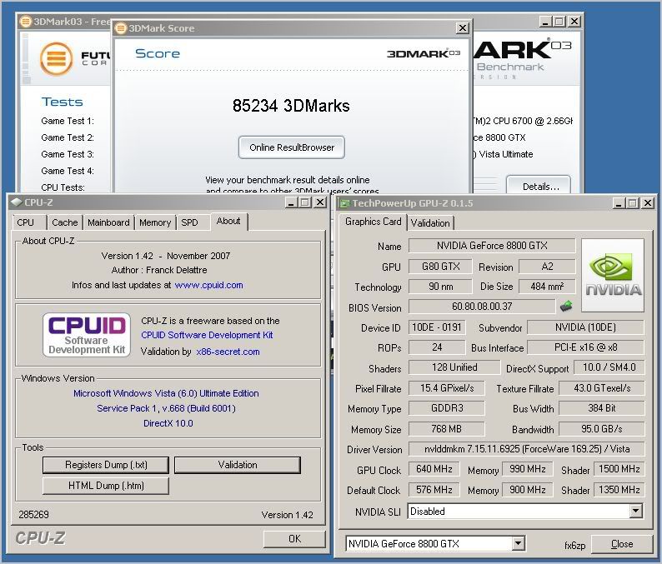Click the Memory 990 MHz field

click(x=527, y=469)
